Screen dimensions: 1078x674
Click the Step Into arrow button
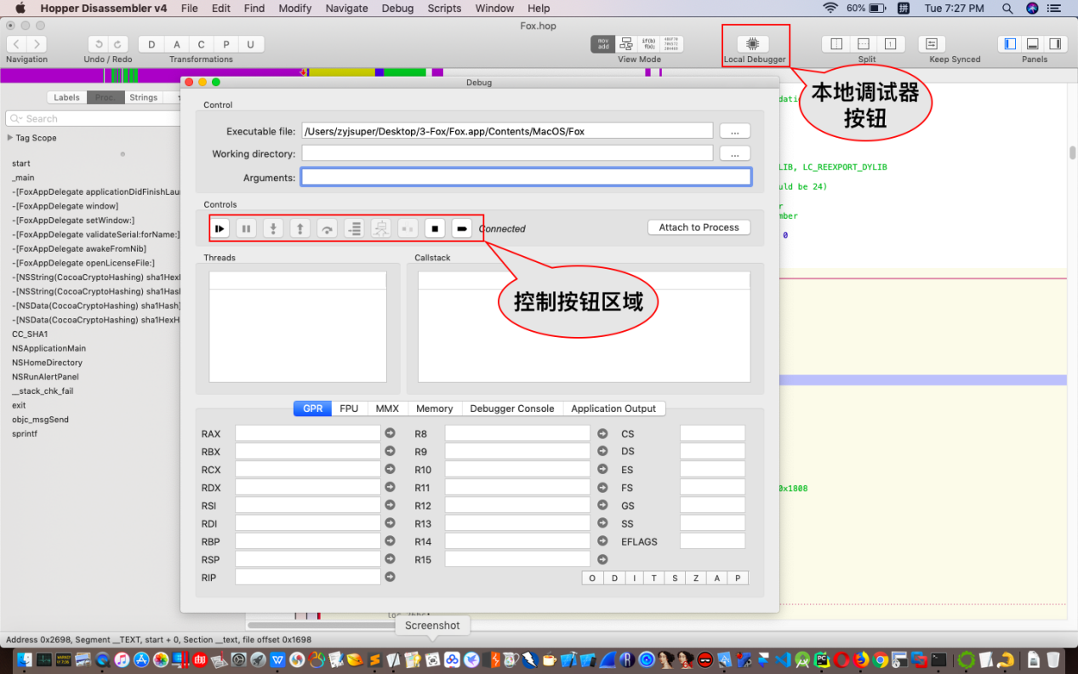point(273,228)
